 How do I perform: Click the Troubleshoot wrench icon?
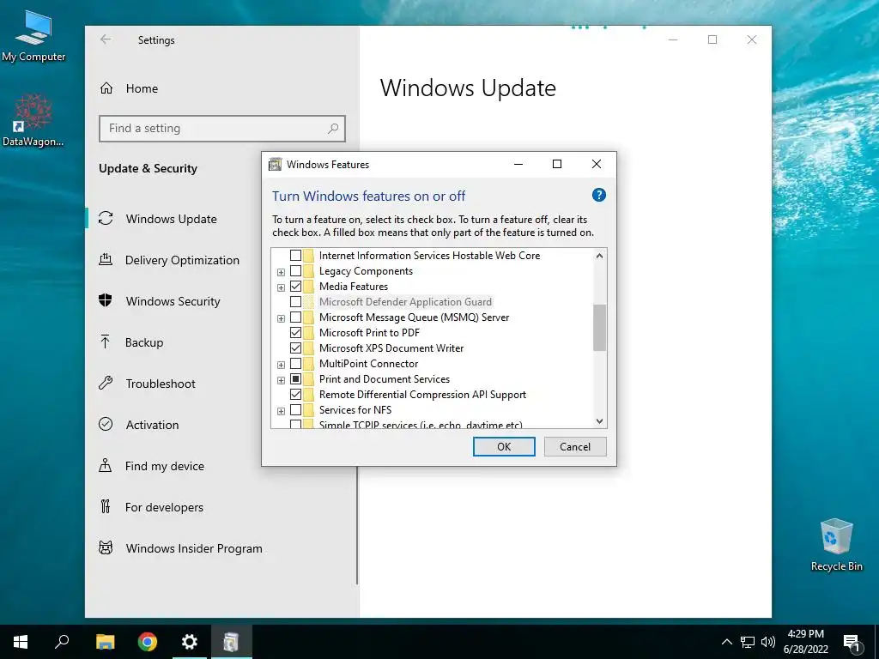coord(106,384)
